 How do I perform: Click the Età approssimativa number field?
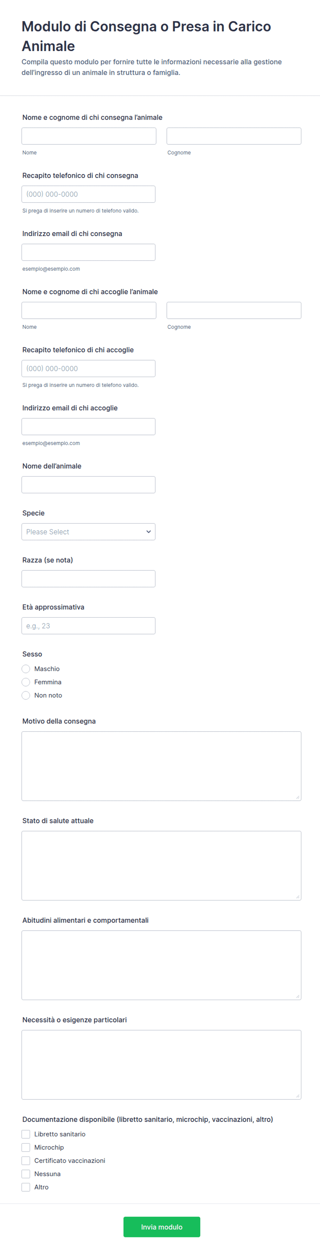pos(88,625)
